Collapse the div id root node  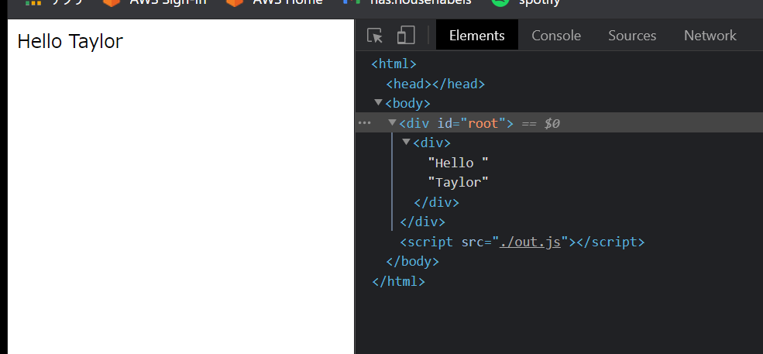[392, 122]
